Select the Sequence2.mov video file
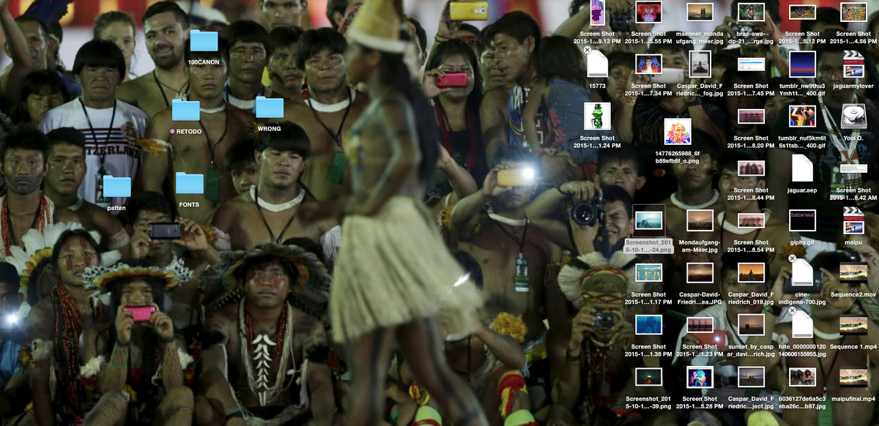The width and height of the screenshot is (879, 426). (853, 273)
